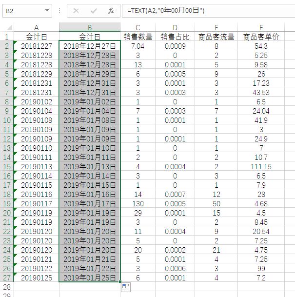The image size is (295, 297).
Task: Click the Select All corner triangle
Action: (x=9, y=27)
